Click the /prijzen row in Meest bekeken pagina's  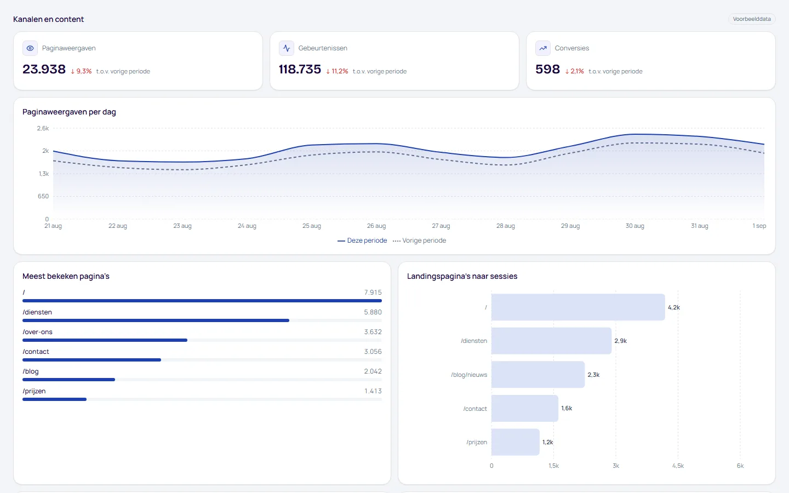point(202,394)
